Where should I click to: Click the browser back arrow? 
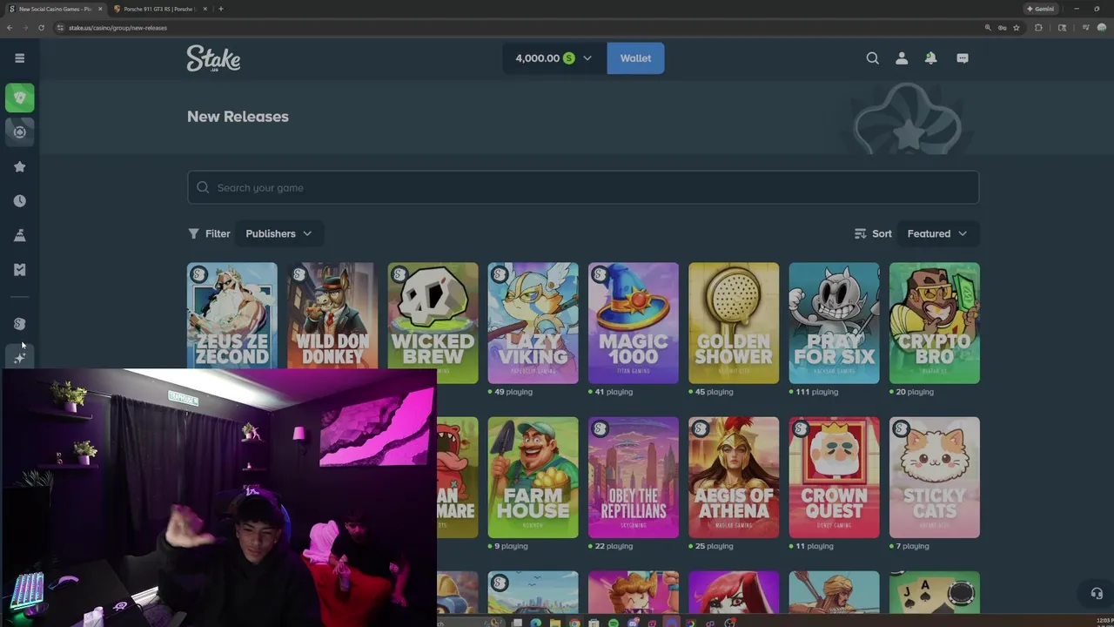(9, 28)
